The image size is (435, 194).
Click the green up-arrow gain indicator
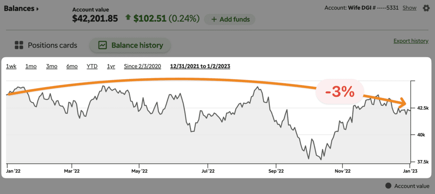pos(128,19)
